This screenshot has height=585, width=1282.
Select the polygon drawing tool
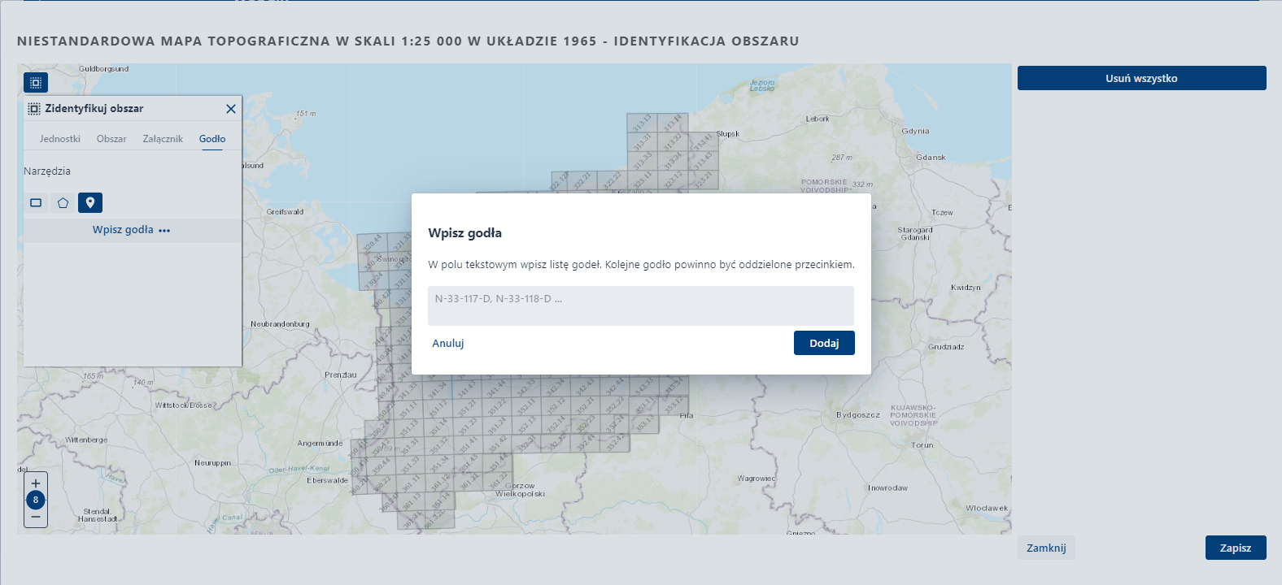pos(63,202)
